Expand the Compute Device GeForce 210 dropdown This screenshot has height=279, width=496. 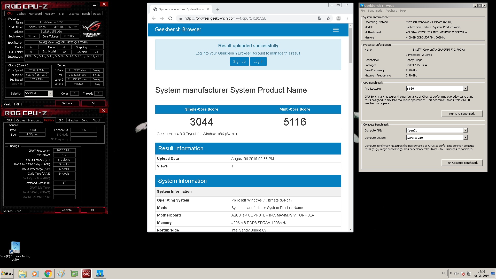click(x=465, y=138)
